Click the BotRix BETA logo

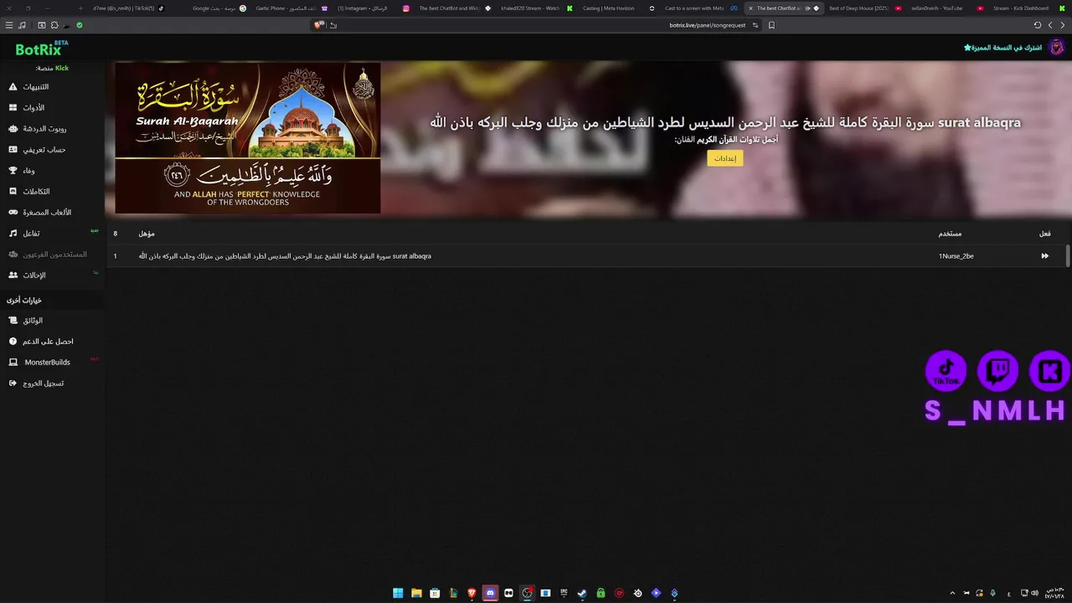coord(42,49)
